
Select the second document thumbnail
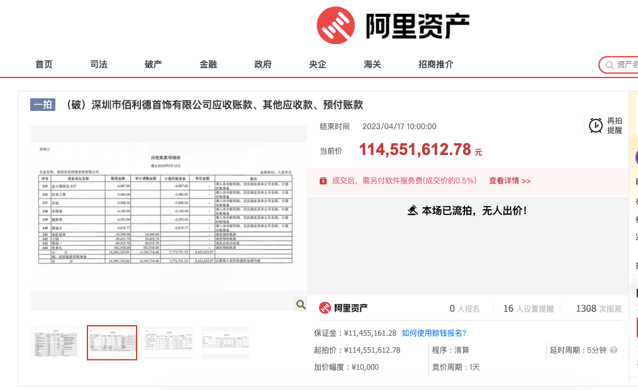pos(111,342)
